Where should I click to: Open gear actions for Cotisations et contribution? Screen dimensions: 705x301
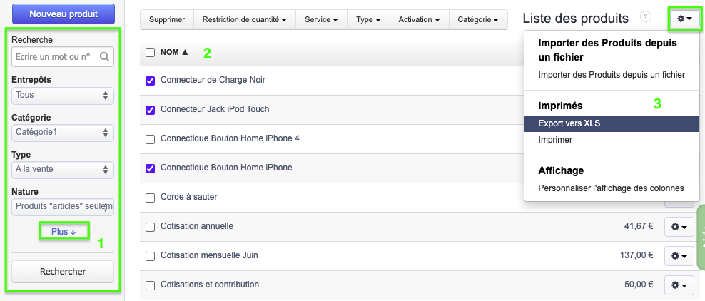[679, 285]
